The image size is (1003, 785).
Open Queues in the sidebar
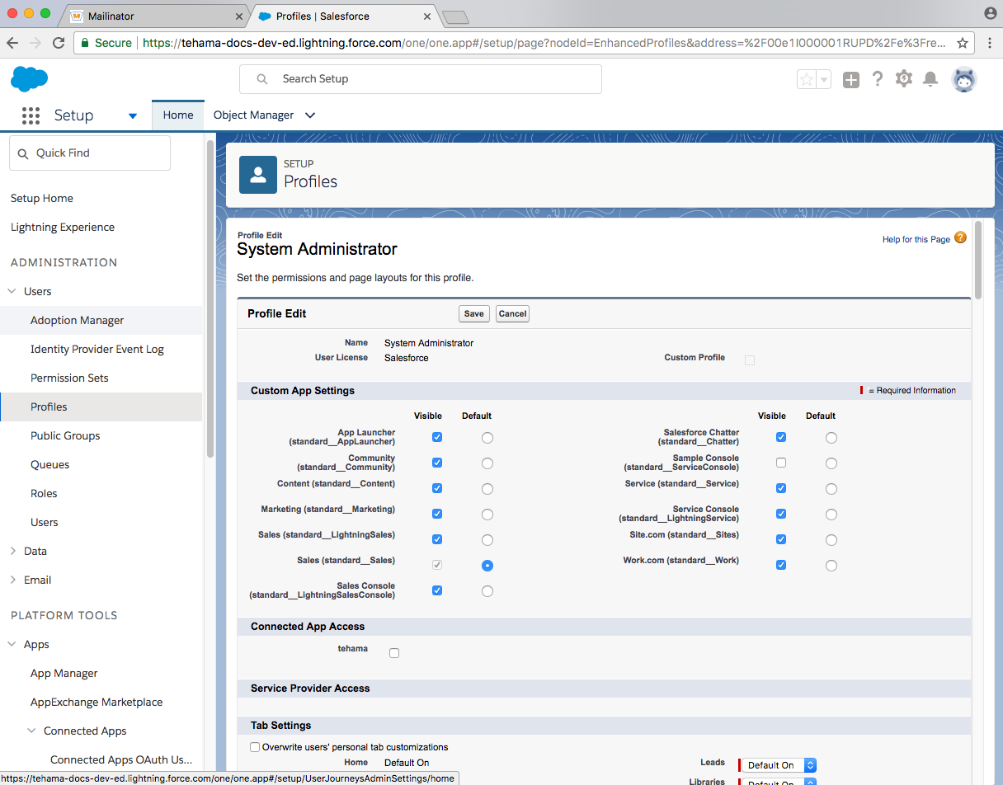[x=49, y=464]
